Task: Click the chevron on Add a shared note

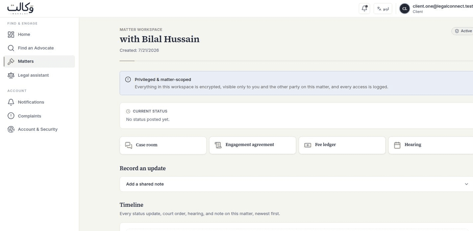Action: (466, 184)
